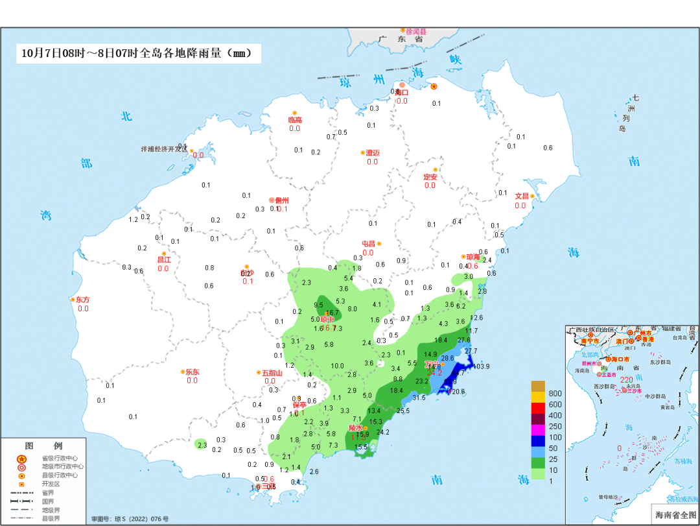Click the 七洲列岛 label
The width and height of the screenshot is (700, 526).
(x=628, y=113)
